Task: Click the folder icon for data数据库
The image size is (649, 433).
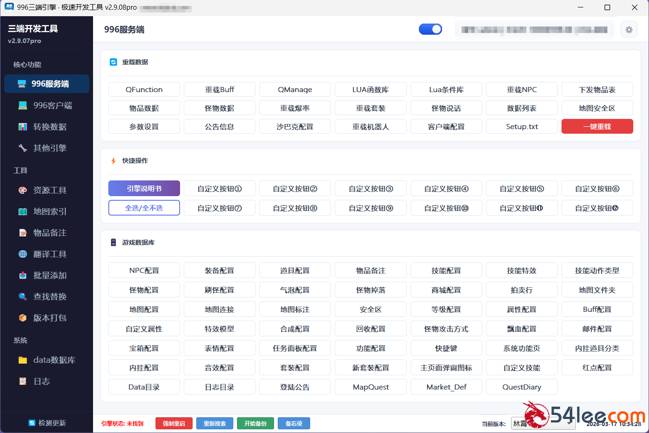Action: [x=23, y=360]
